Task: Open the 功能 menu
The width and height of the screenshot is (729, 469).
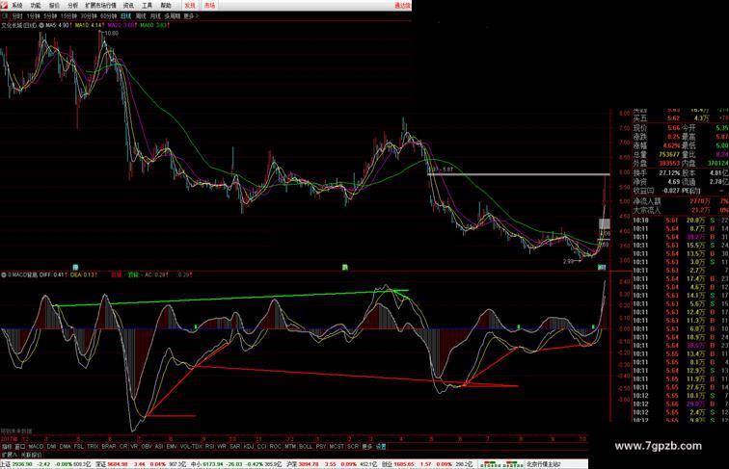Action: pos(36,6)
